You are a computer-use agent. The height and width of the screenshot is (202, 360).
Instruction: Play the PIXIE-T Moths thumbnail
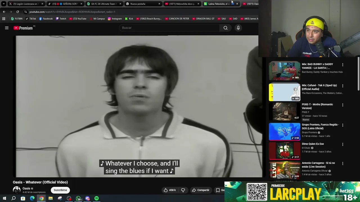point(284,111)
